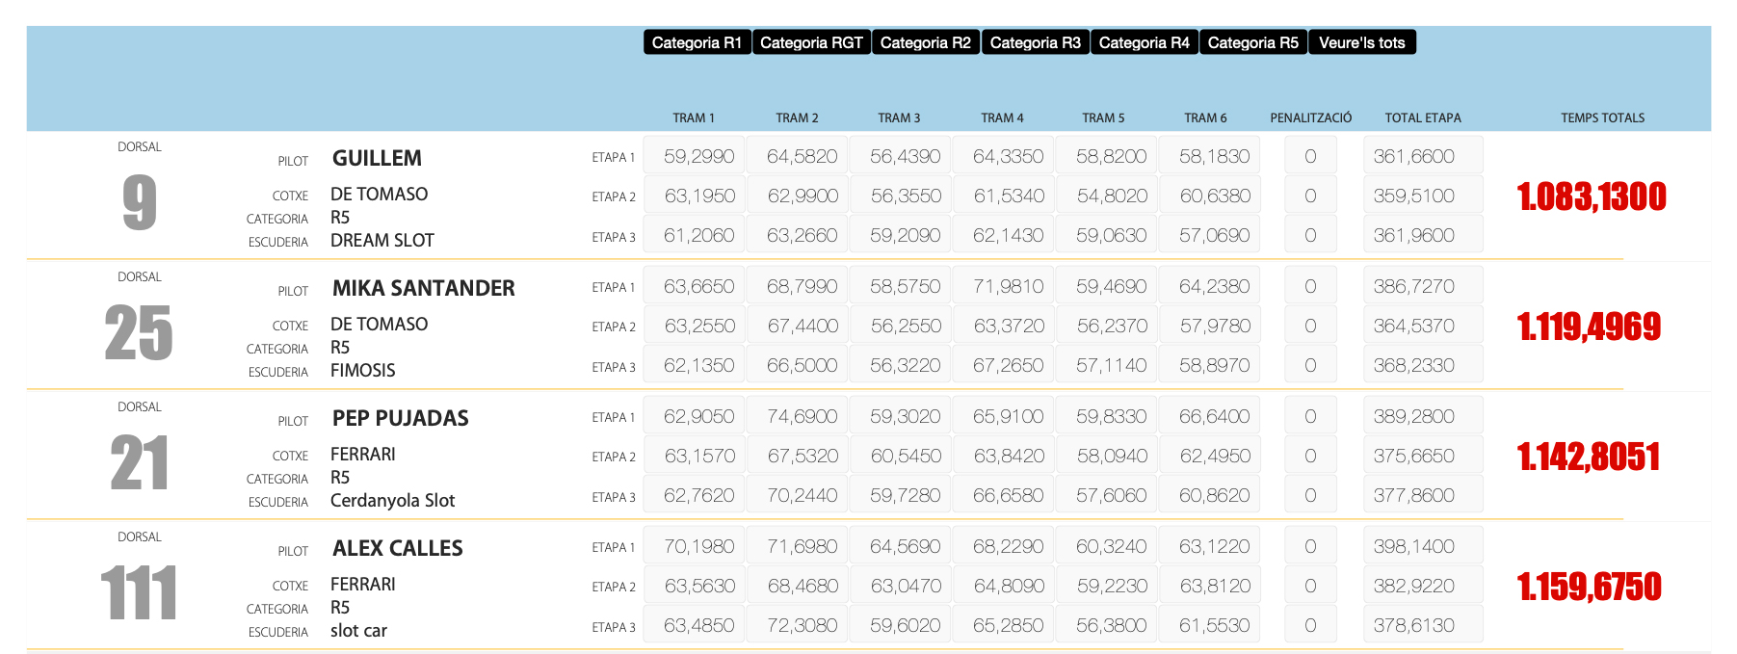This screenshot has height=654, width=1737.
Task: Click the TRAM 3 column header
Action: pyautogui.click(x=899, y=118)
